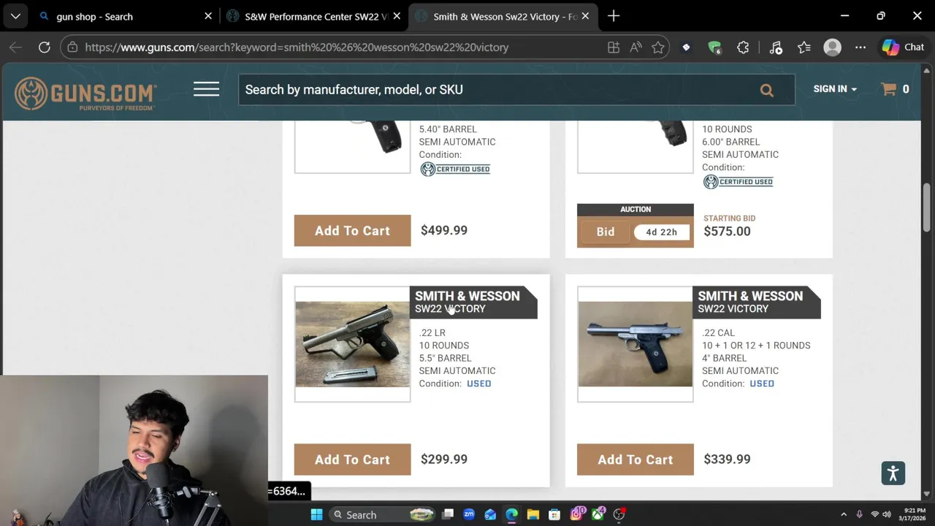The height and width of the screenshot is (526, 935).
Task: Open the hamburger navigation menu
Action: coord(206,89)
